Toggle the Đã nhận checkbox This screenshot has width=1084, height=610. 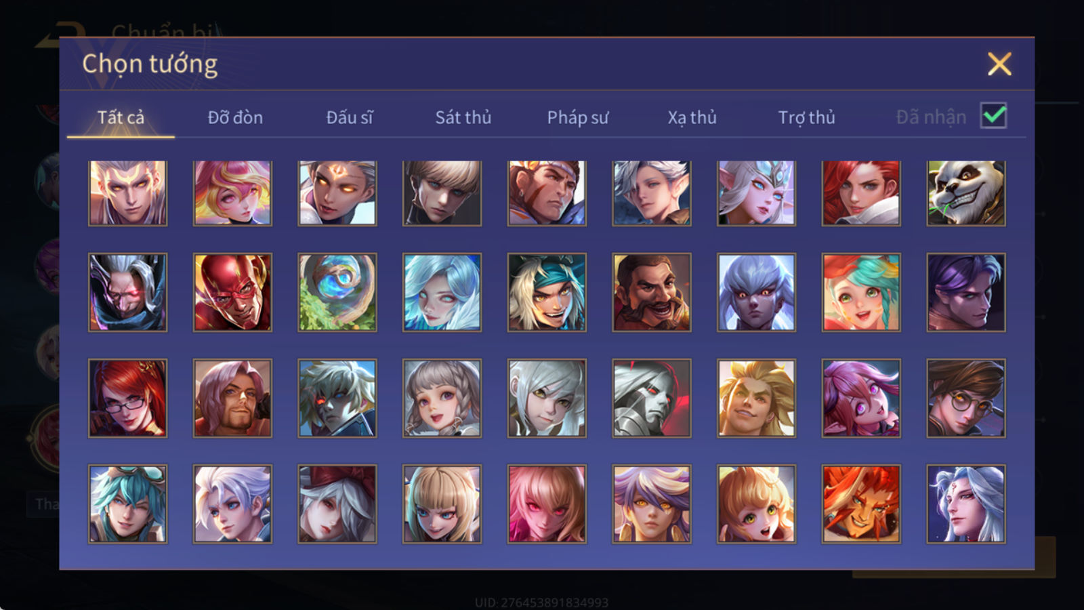click(994, 116)
